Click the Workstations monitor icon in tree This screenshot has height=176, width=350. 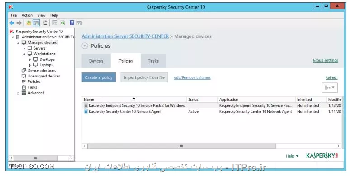30,54
